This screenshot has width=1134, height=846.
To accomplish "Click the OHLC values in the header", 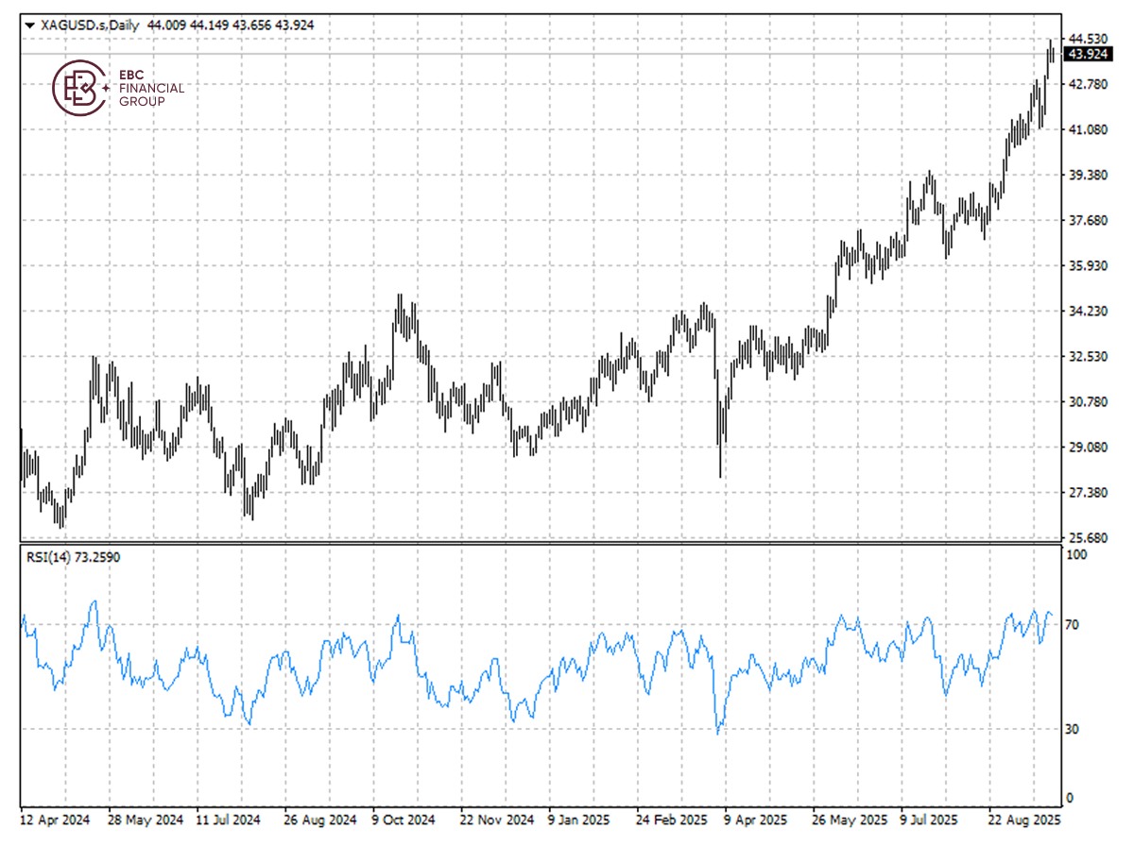I will pos(232,25).
